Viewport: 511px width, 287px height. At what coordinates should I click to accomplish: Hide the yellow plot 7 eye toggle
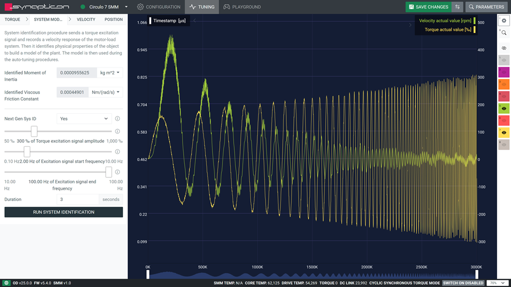pos(504,132)
